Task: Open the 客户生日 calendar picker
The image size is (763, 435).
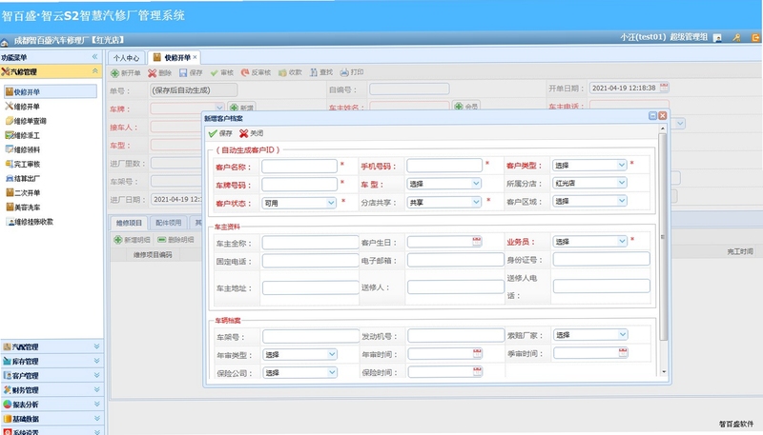Action: (477, 241)
